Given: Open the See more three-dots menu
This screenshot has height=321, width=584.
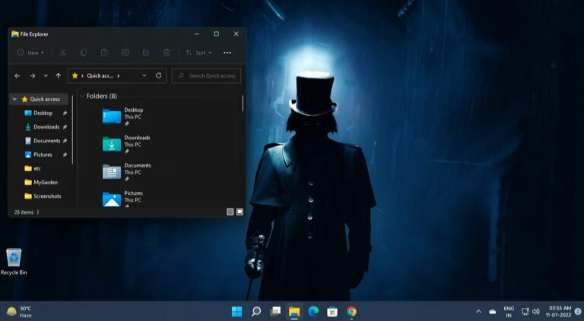Looking at the screenshot, I should tap(227, 53).
